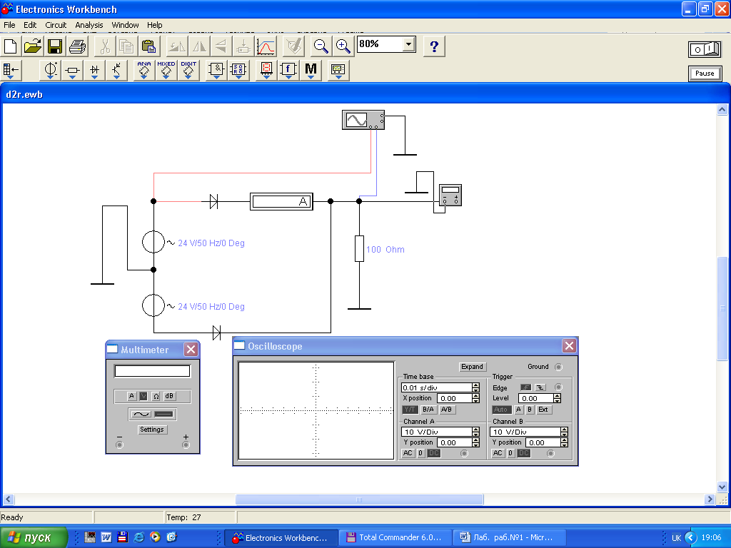731x548 pixels.
Task: Select multimeter dB mode
Action: point(169,396)
